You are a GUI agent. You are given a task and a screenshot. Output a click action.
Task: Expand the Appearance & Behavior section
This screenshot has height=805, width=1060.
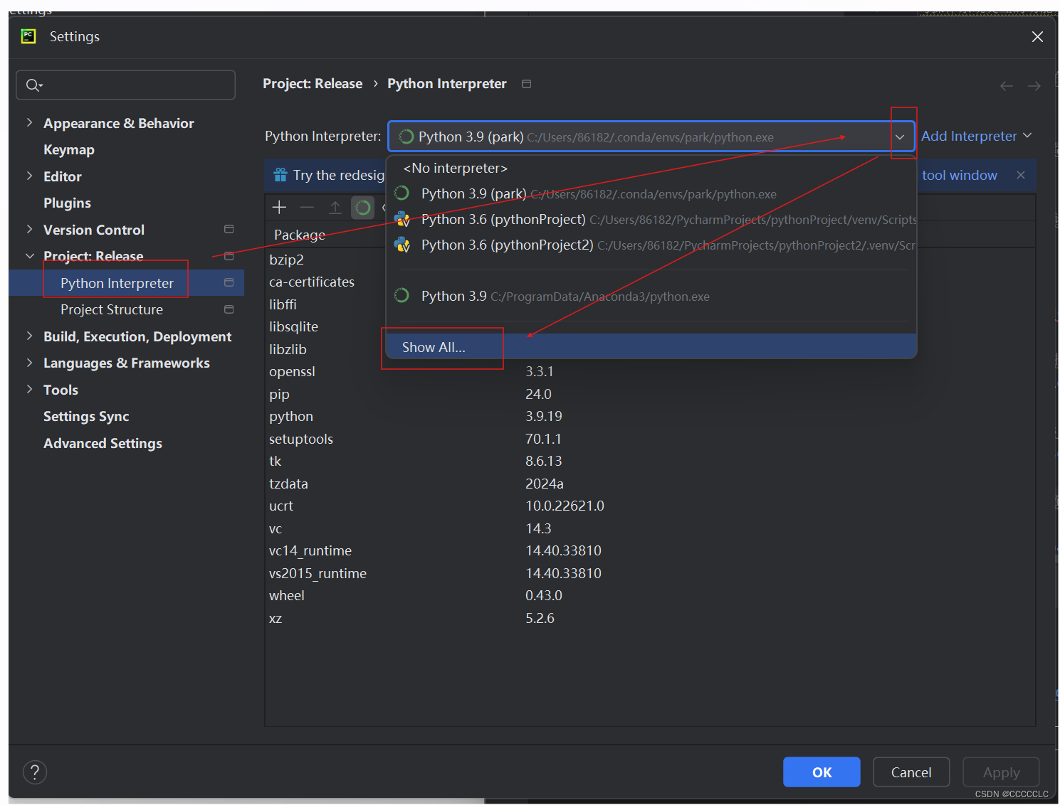click(x=29, y=122)
